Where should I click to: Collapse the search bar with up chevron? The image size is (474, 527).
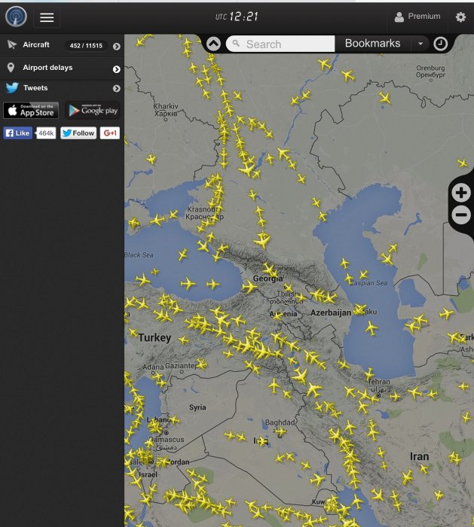coord(213,44)
